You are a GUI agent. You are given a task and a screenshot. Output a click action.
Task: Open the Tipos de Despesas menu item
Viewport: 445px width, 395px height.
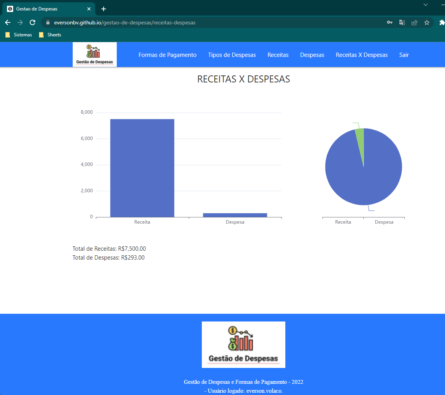pos(232,55)
